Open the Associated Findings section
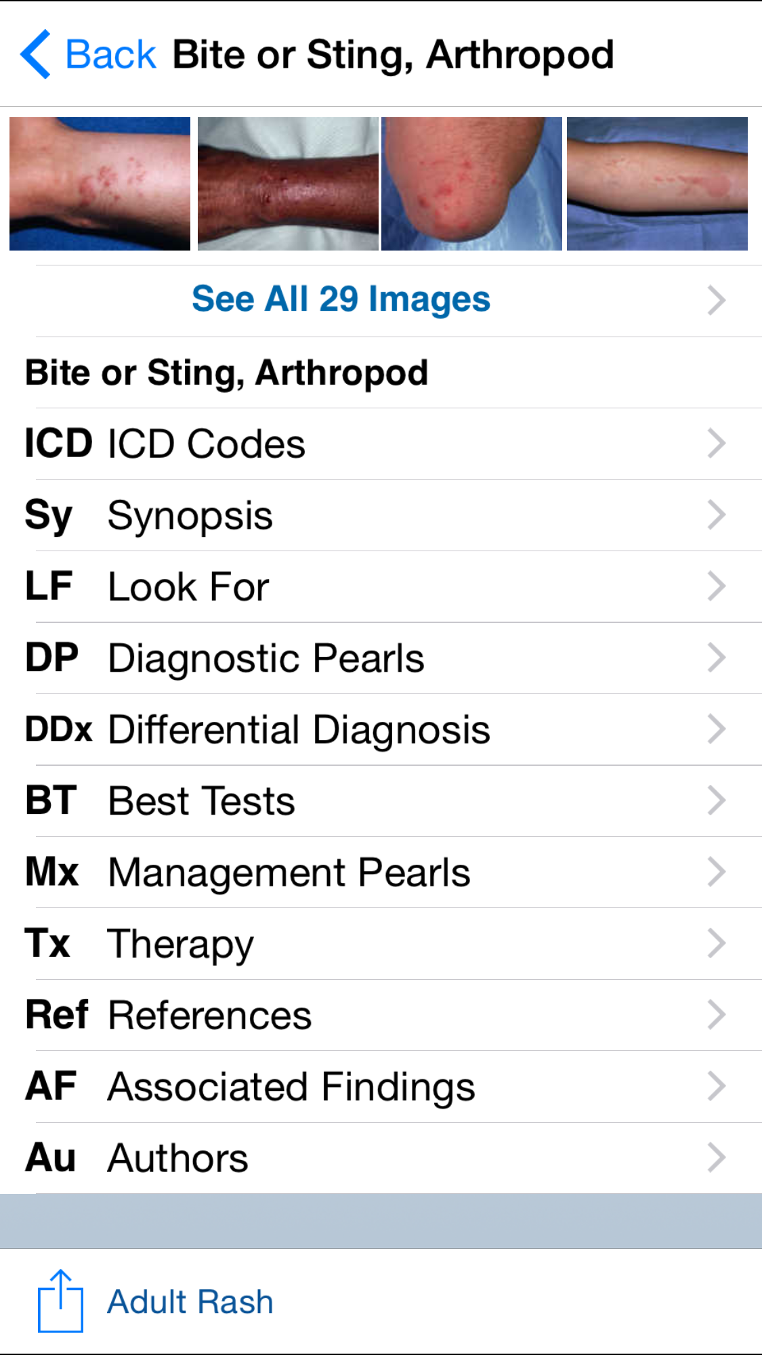Screen dimensions: 762x1355 pyautogui.click(x=291, y=1086)
